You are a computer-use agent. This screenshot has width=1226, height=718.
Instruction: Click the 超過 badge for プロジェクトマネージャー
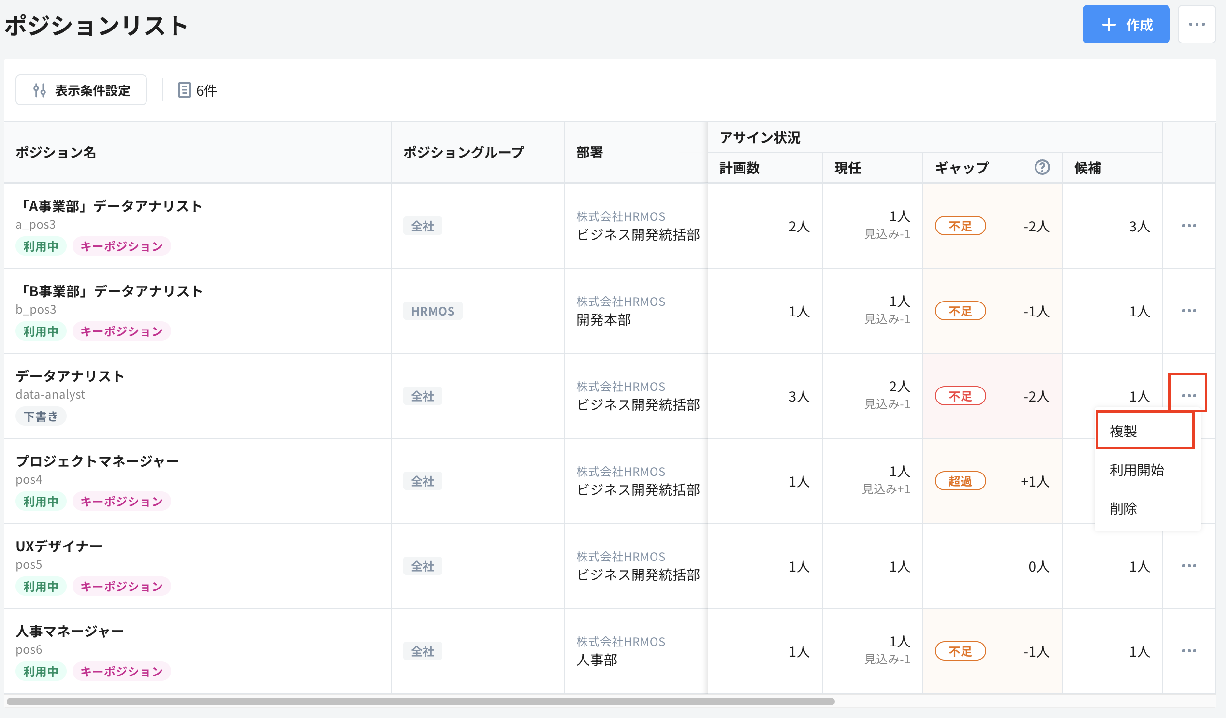(960, 480)
